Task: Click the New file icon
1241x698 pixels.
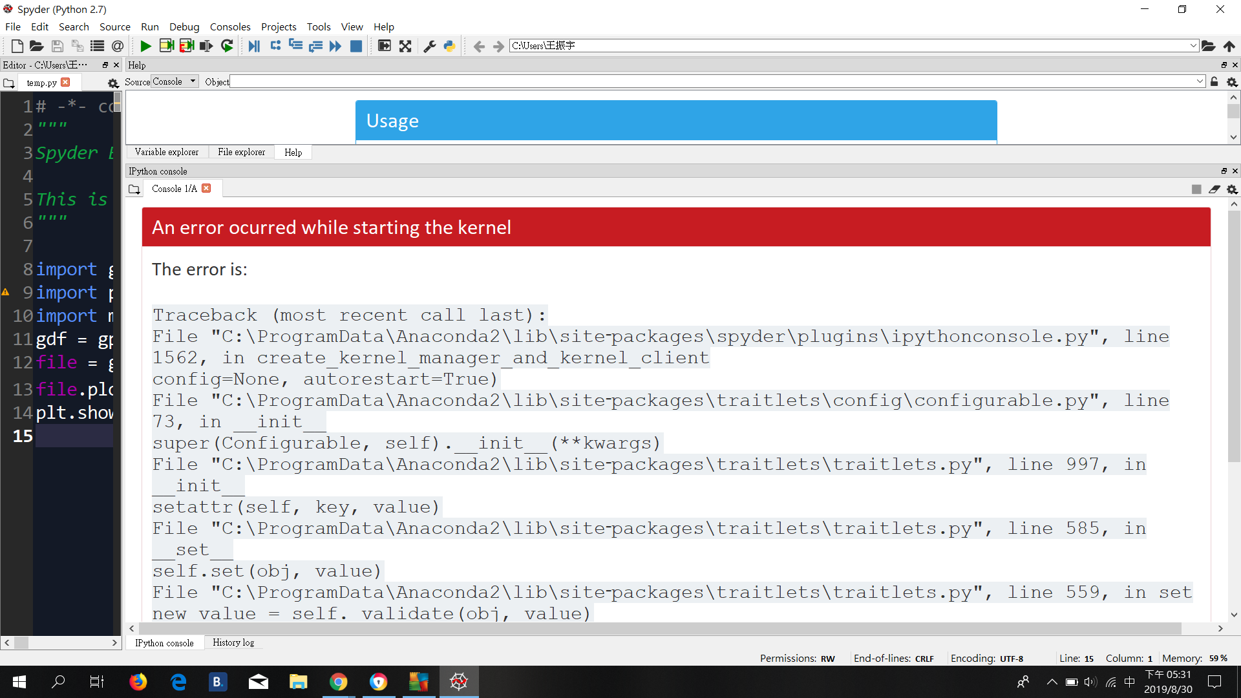Action: point(17,46)
